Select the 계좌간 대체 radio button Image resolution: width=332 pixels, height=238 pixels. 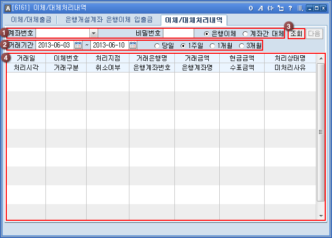click(245, 33)
